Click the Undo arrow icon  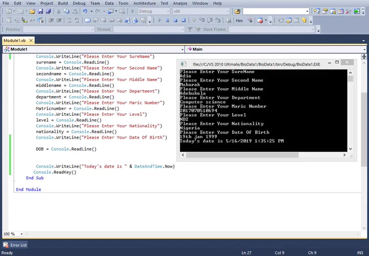coord(85,11)
